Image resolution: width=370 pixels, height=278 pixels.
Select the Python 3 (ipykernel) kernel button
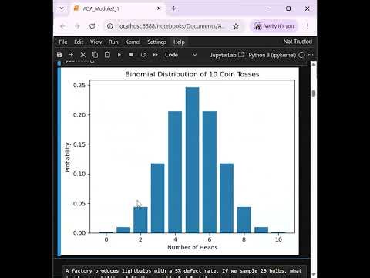(x=272, y=55)
